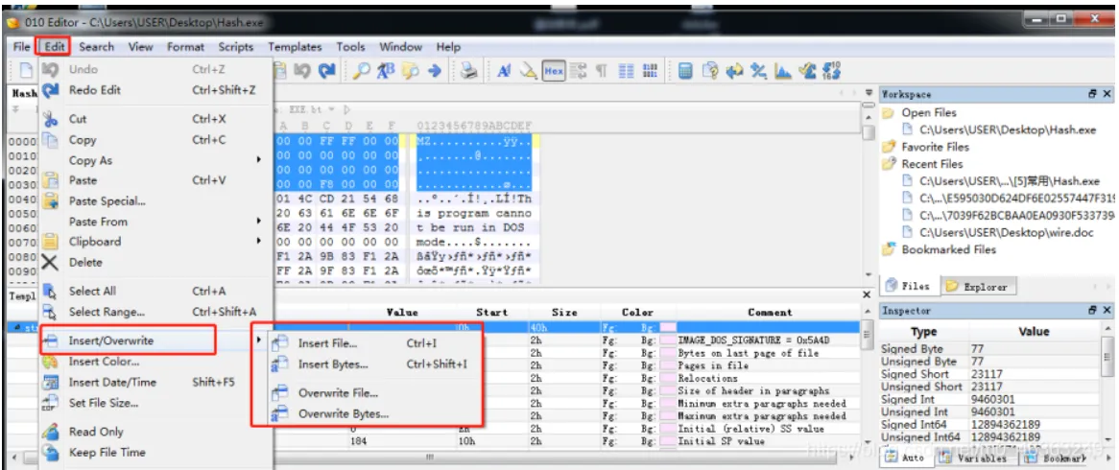The image size is (1119, 470).
Task: Open the Find magnifier tool in toolbar
Action: click(x=362, y=71)
